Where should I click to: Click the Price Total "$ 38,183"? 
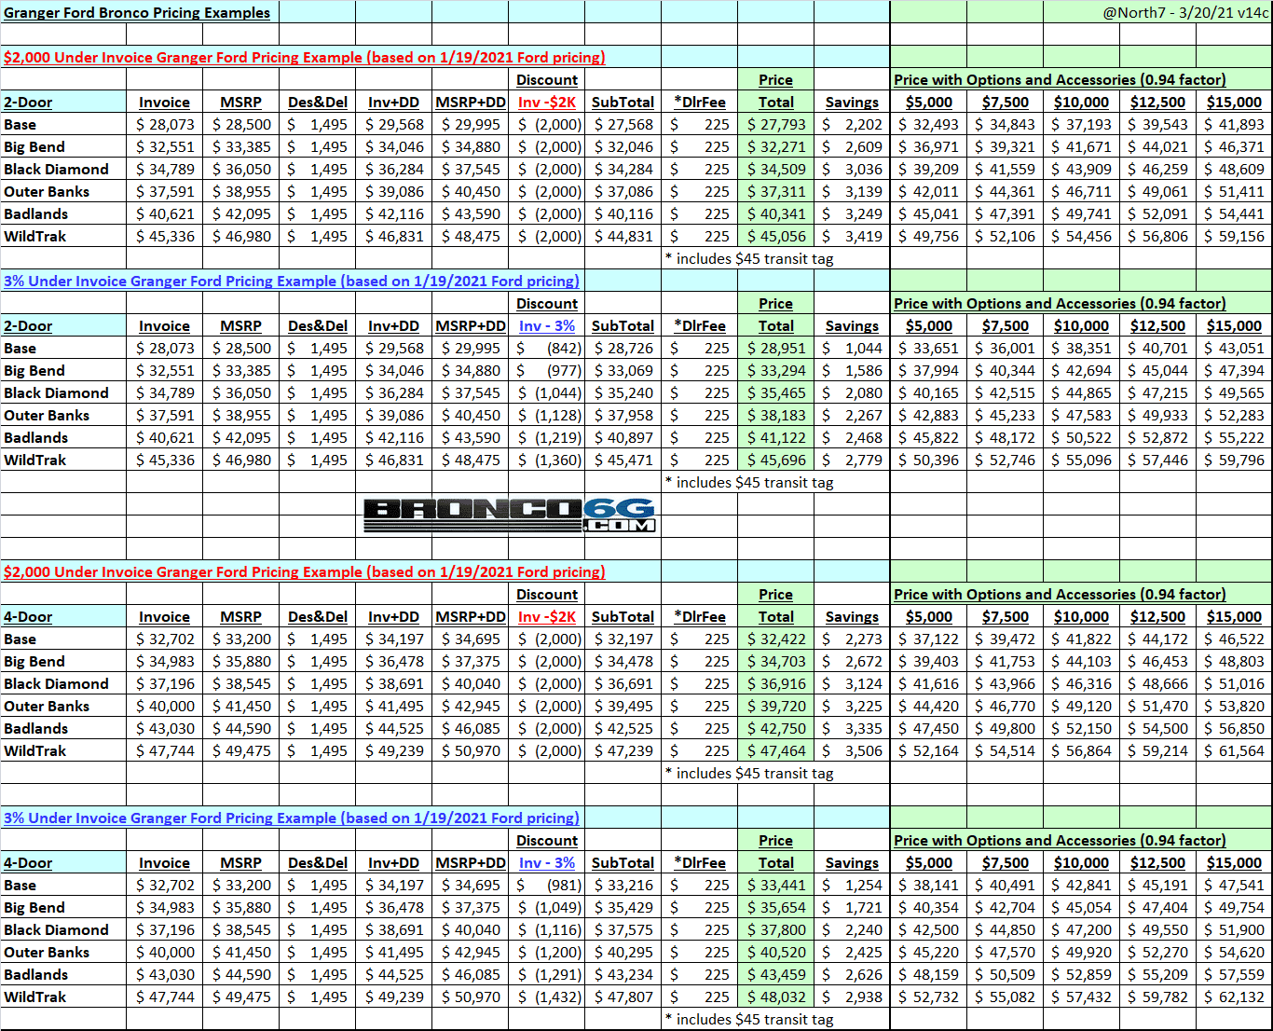[776, 416]
